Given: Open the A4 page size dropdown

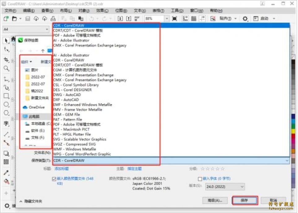Looking at the screenshot, I should pos(47,29).
